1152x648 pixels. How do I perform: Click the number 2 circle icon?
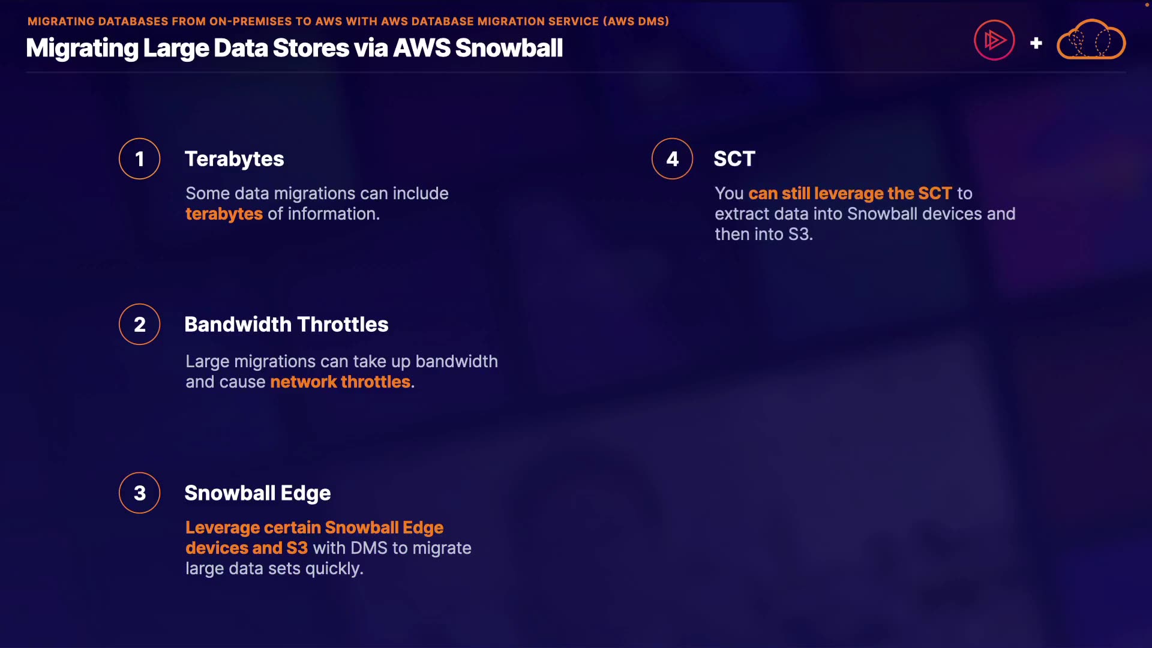pos(140,325)
